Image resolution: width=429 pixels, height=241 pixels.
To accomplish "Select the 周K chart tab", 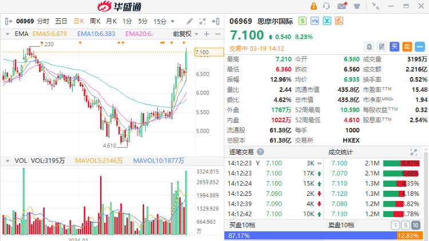I will pos(95,21).
